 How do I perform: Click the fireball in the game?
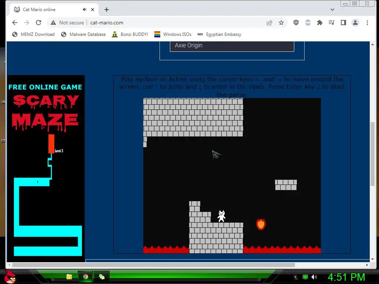(x=261, y=224)
